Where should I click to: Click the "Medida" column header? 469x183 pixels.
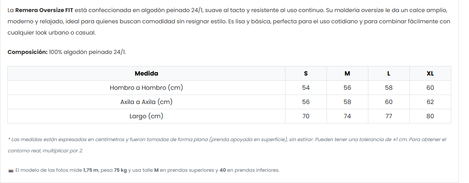(x=146, y=73)
